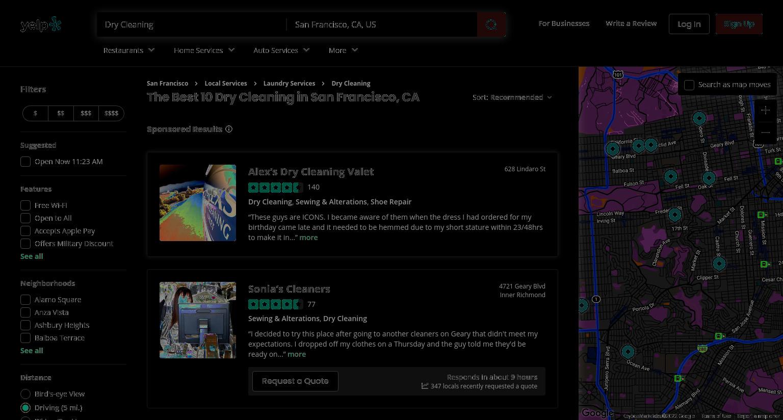Select the $$ price filter
Screen dimensions: 783x420
coord(61,113)
